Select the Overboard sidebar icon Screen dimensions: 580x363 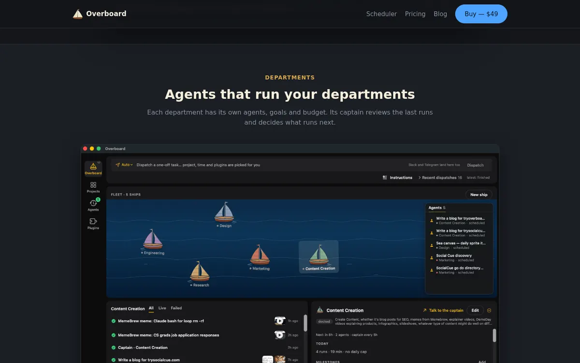[93, 168]
